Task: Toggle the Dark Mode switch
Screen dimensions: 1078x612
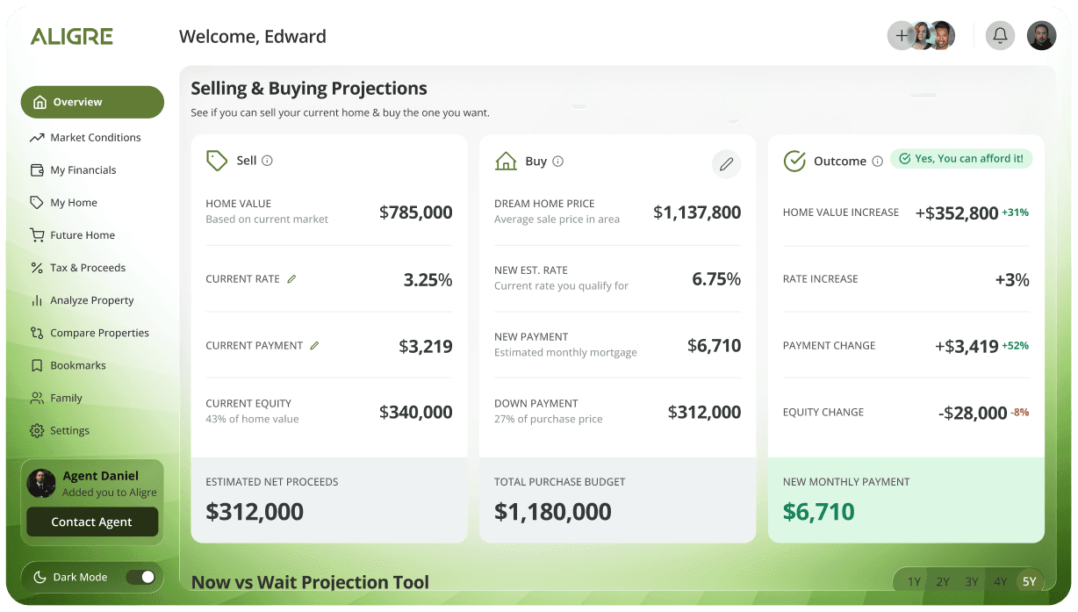Action: (x=140, y=577)
